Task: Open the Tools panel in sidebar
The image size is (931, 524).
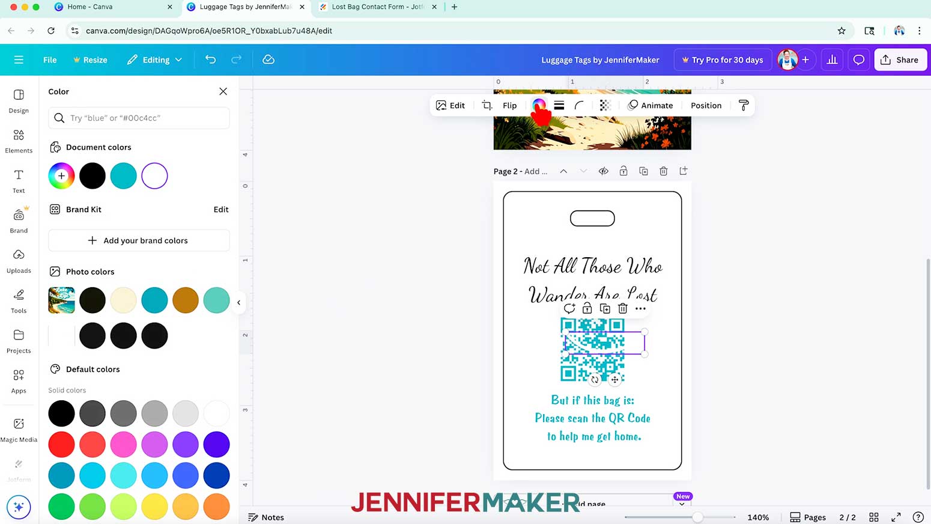Action: point(19,301)
